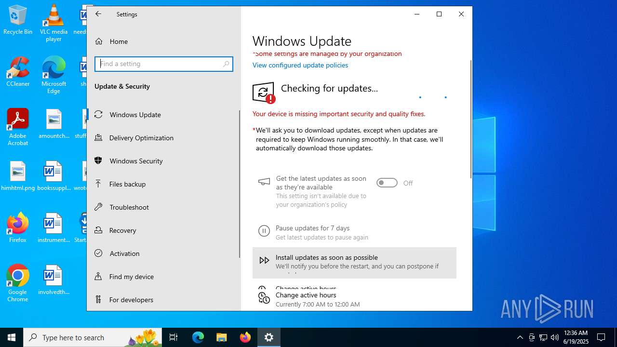Viewport: 617px width, 347px height.
Task: Click the taskbar clock showing 12:36 AM
Action: click(x=576, y=337)
